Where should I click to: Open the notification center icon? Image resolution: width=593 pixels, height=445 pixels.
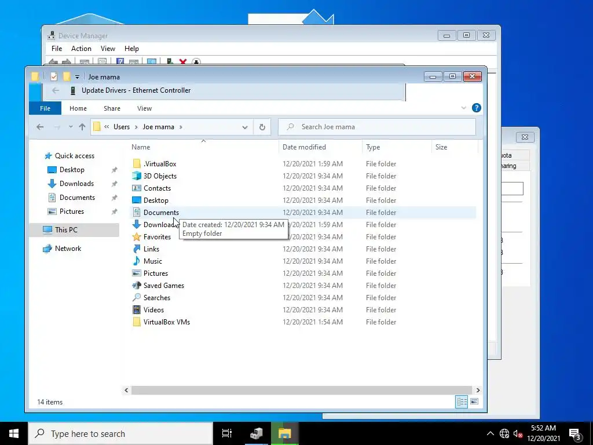coord(575,434)
